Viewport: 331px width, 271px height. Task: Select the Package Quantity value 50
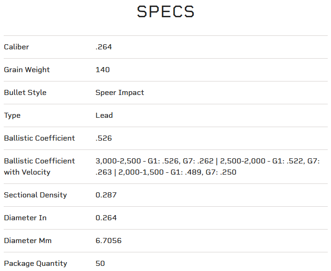tap(100, 264)
